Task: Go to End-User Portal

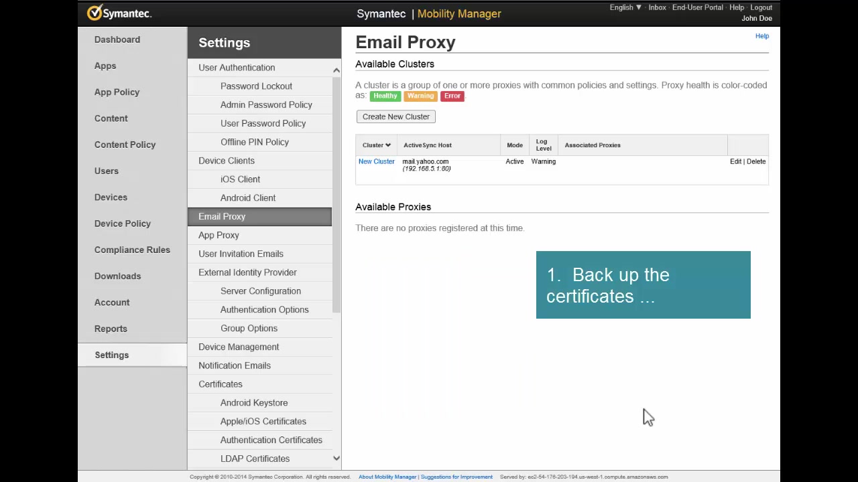Action: pyautogui.click(x=697, y=7)
